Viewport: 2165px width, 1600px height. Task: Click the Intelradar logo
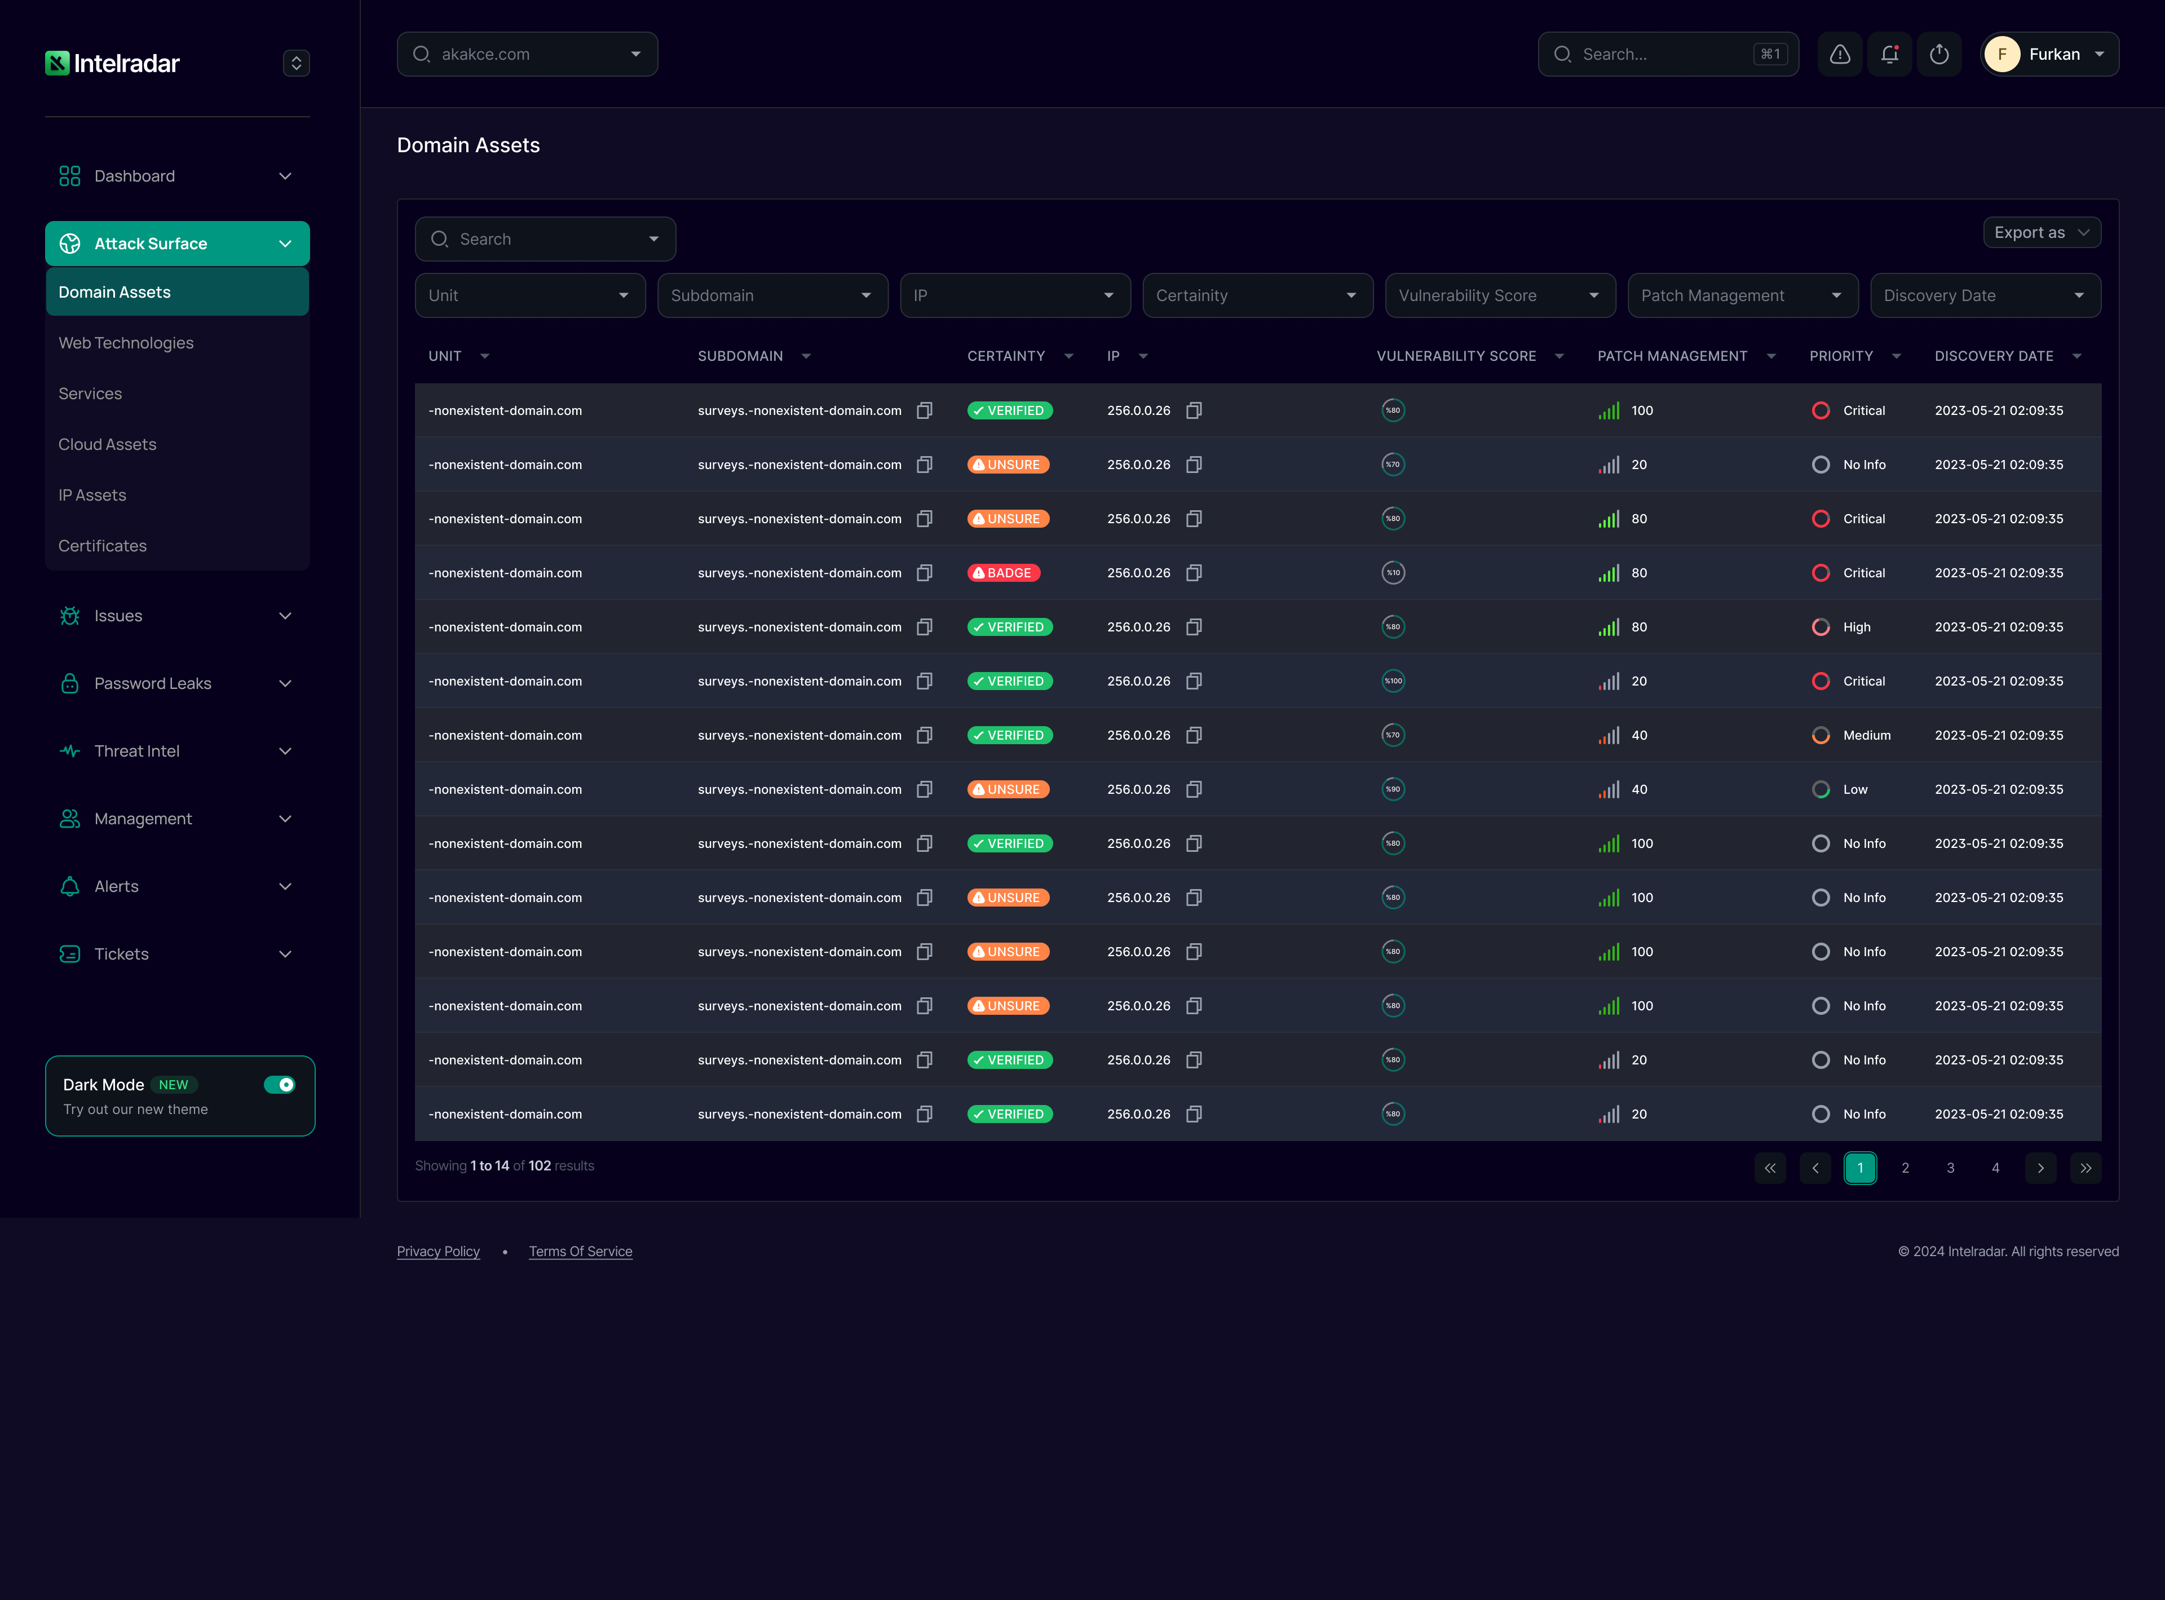click(x=112, y=63)
